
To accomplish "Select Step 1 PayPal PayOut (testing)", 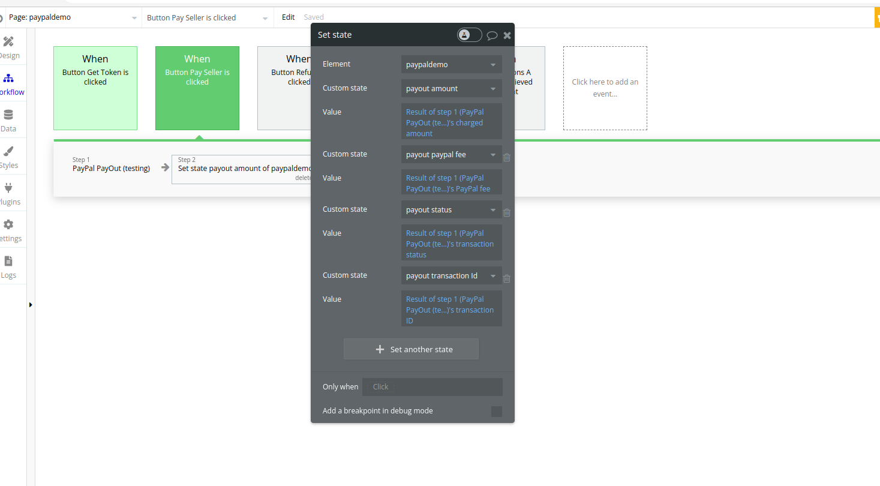I will point(111,164).
